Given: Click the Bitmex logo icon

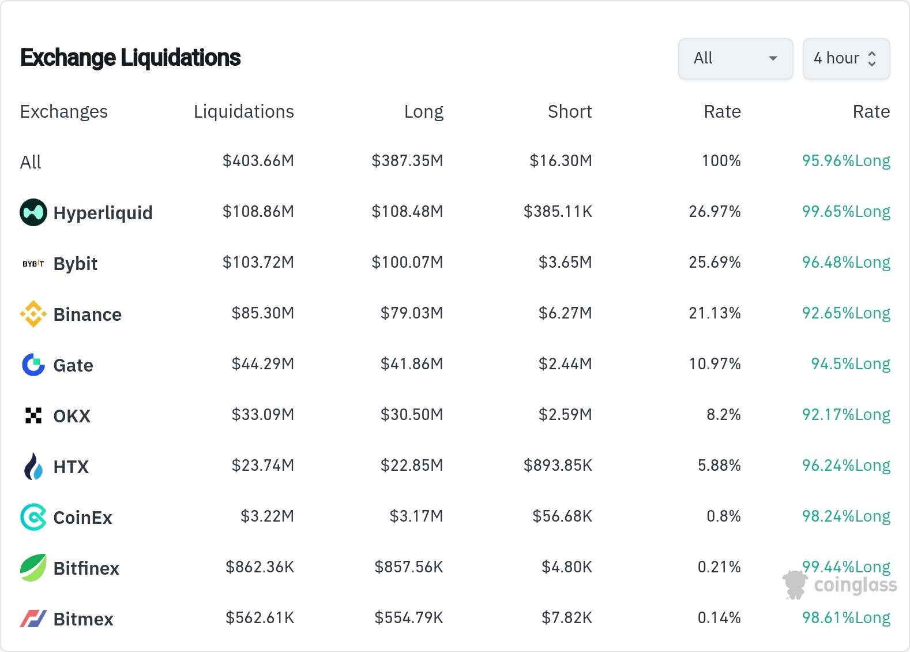Looking at the screenshot, I should 33,619.
